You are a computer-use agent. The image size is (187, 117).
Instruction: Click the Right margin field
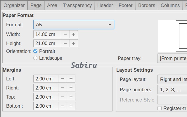tap(46, 88)
